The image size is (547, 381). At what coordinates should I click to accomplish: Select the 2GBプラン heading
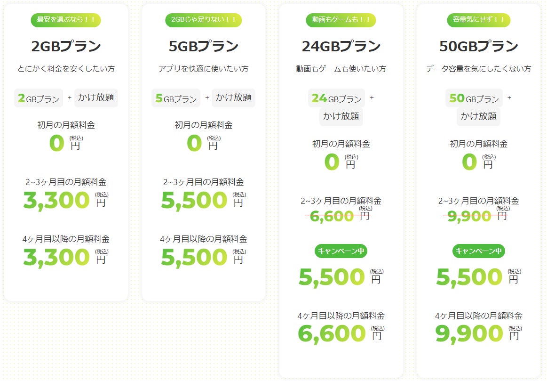pos(66,47)
